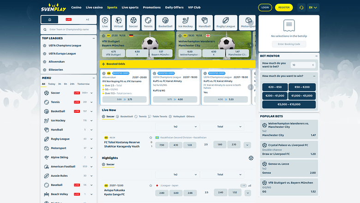Switch to the AZ sidebar tab
The width and height of the screenshot is (360, 203).
coord(88,19)
